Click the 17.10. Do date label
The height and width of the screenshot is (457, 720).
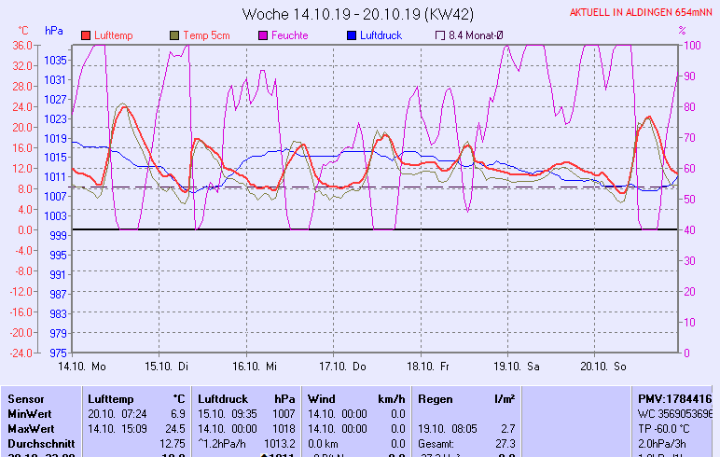342,367
